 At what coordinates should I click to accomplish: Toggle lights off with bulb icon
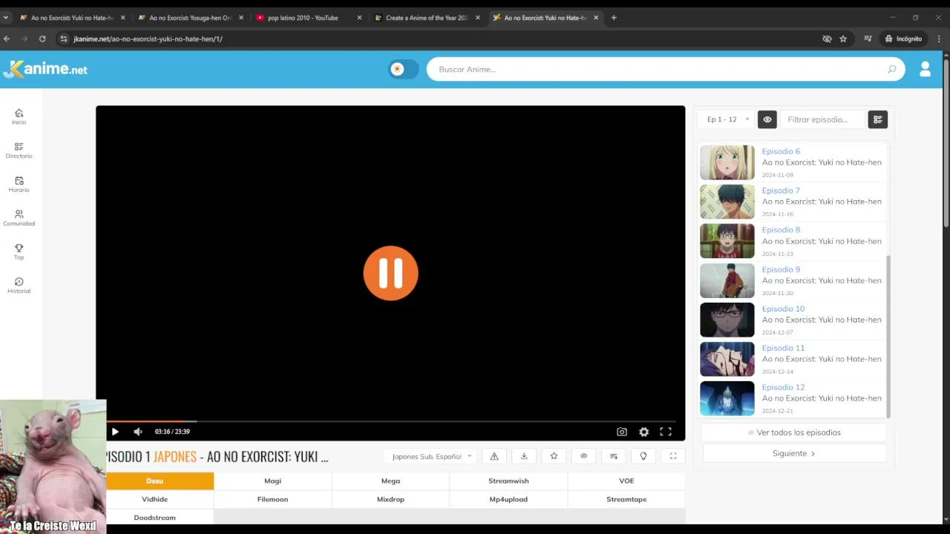pyautogui.click(x=643, y=456)
